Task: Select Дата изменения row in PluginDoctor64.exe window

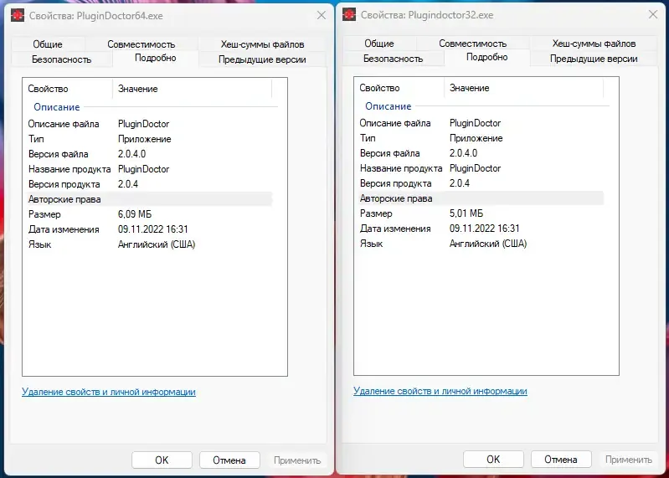Action: (x=147, y=229)
